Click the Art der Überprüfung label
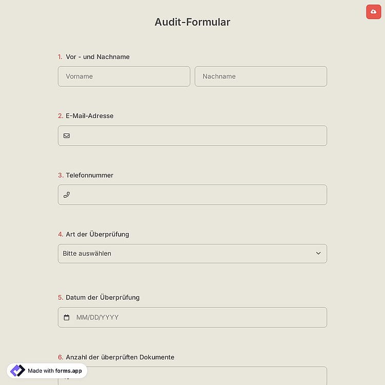The image size is (385, 385). pos(97,234)
